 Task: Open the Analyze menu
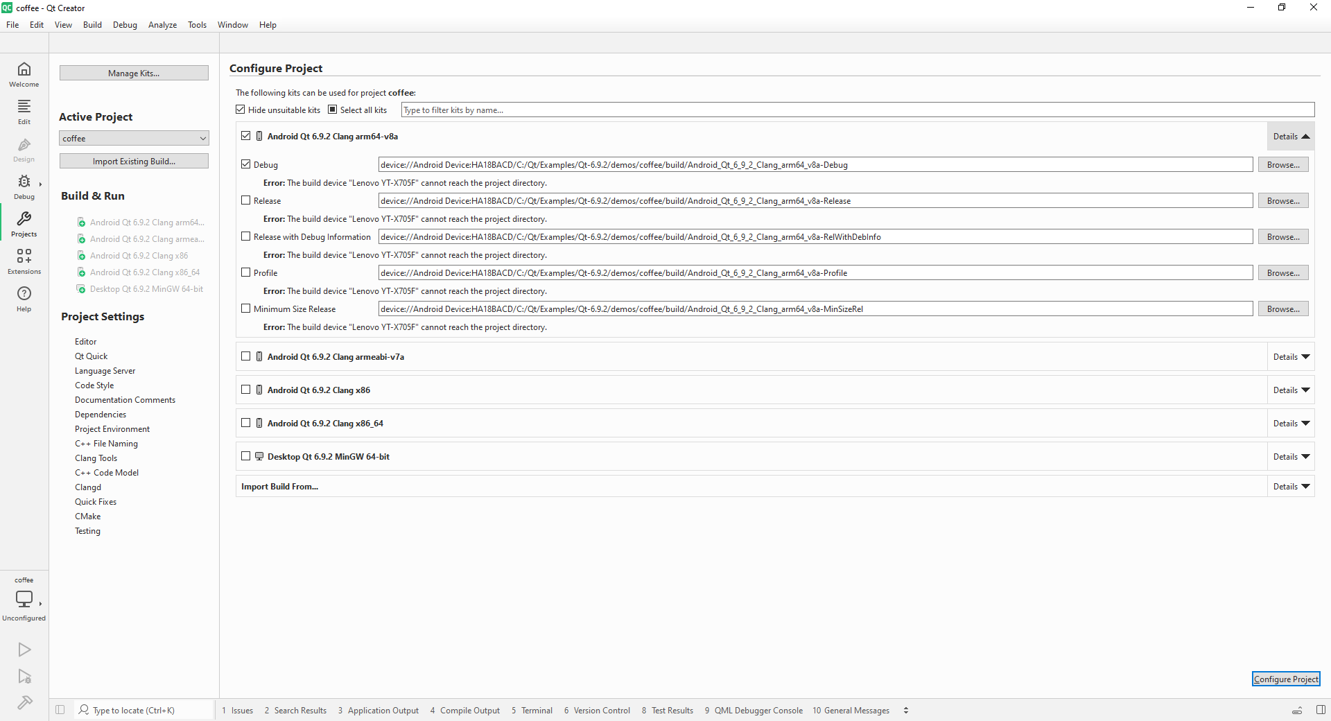click(x=162, y=25)
